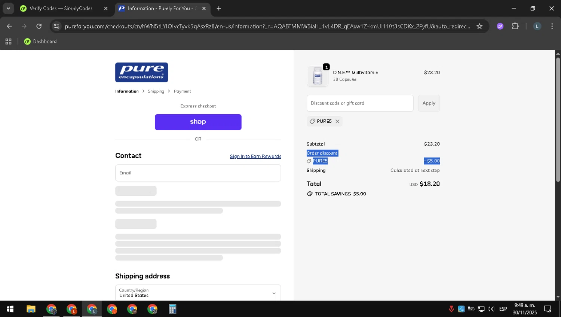Click the pureforyou.com address bar URL
Screen dimensions: 561x317
click(267, 26)
